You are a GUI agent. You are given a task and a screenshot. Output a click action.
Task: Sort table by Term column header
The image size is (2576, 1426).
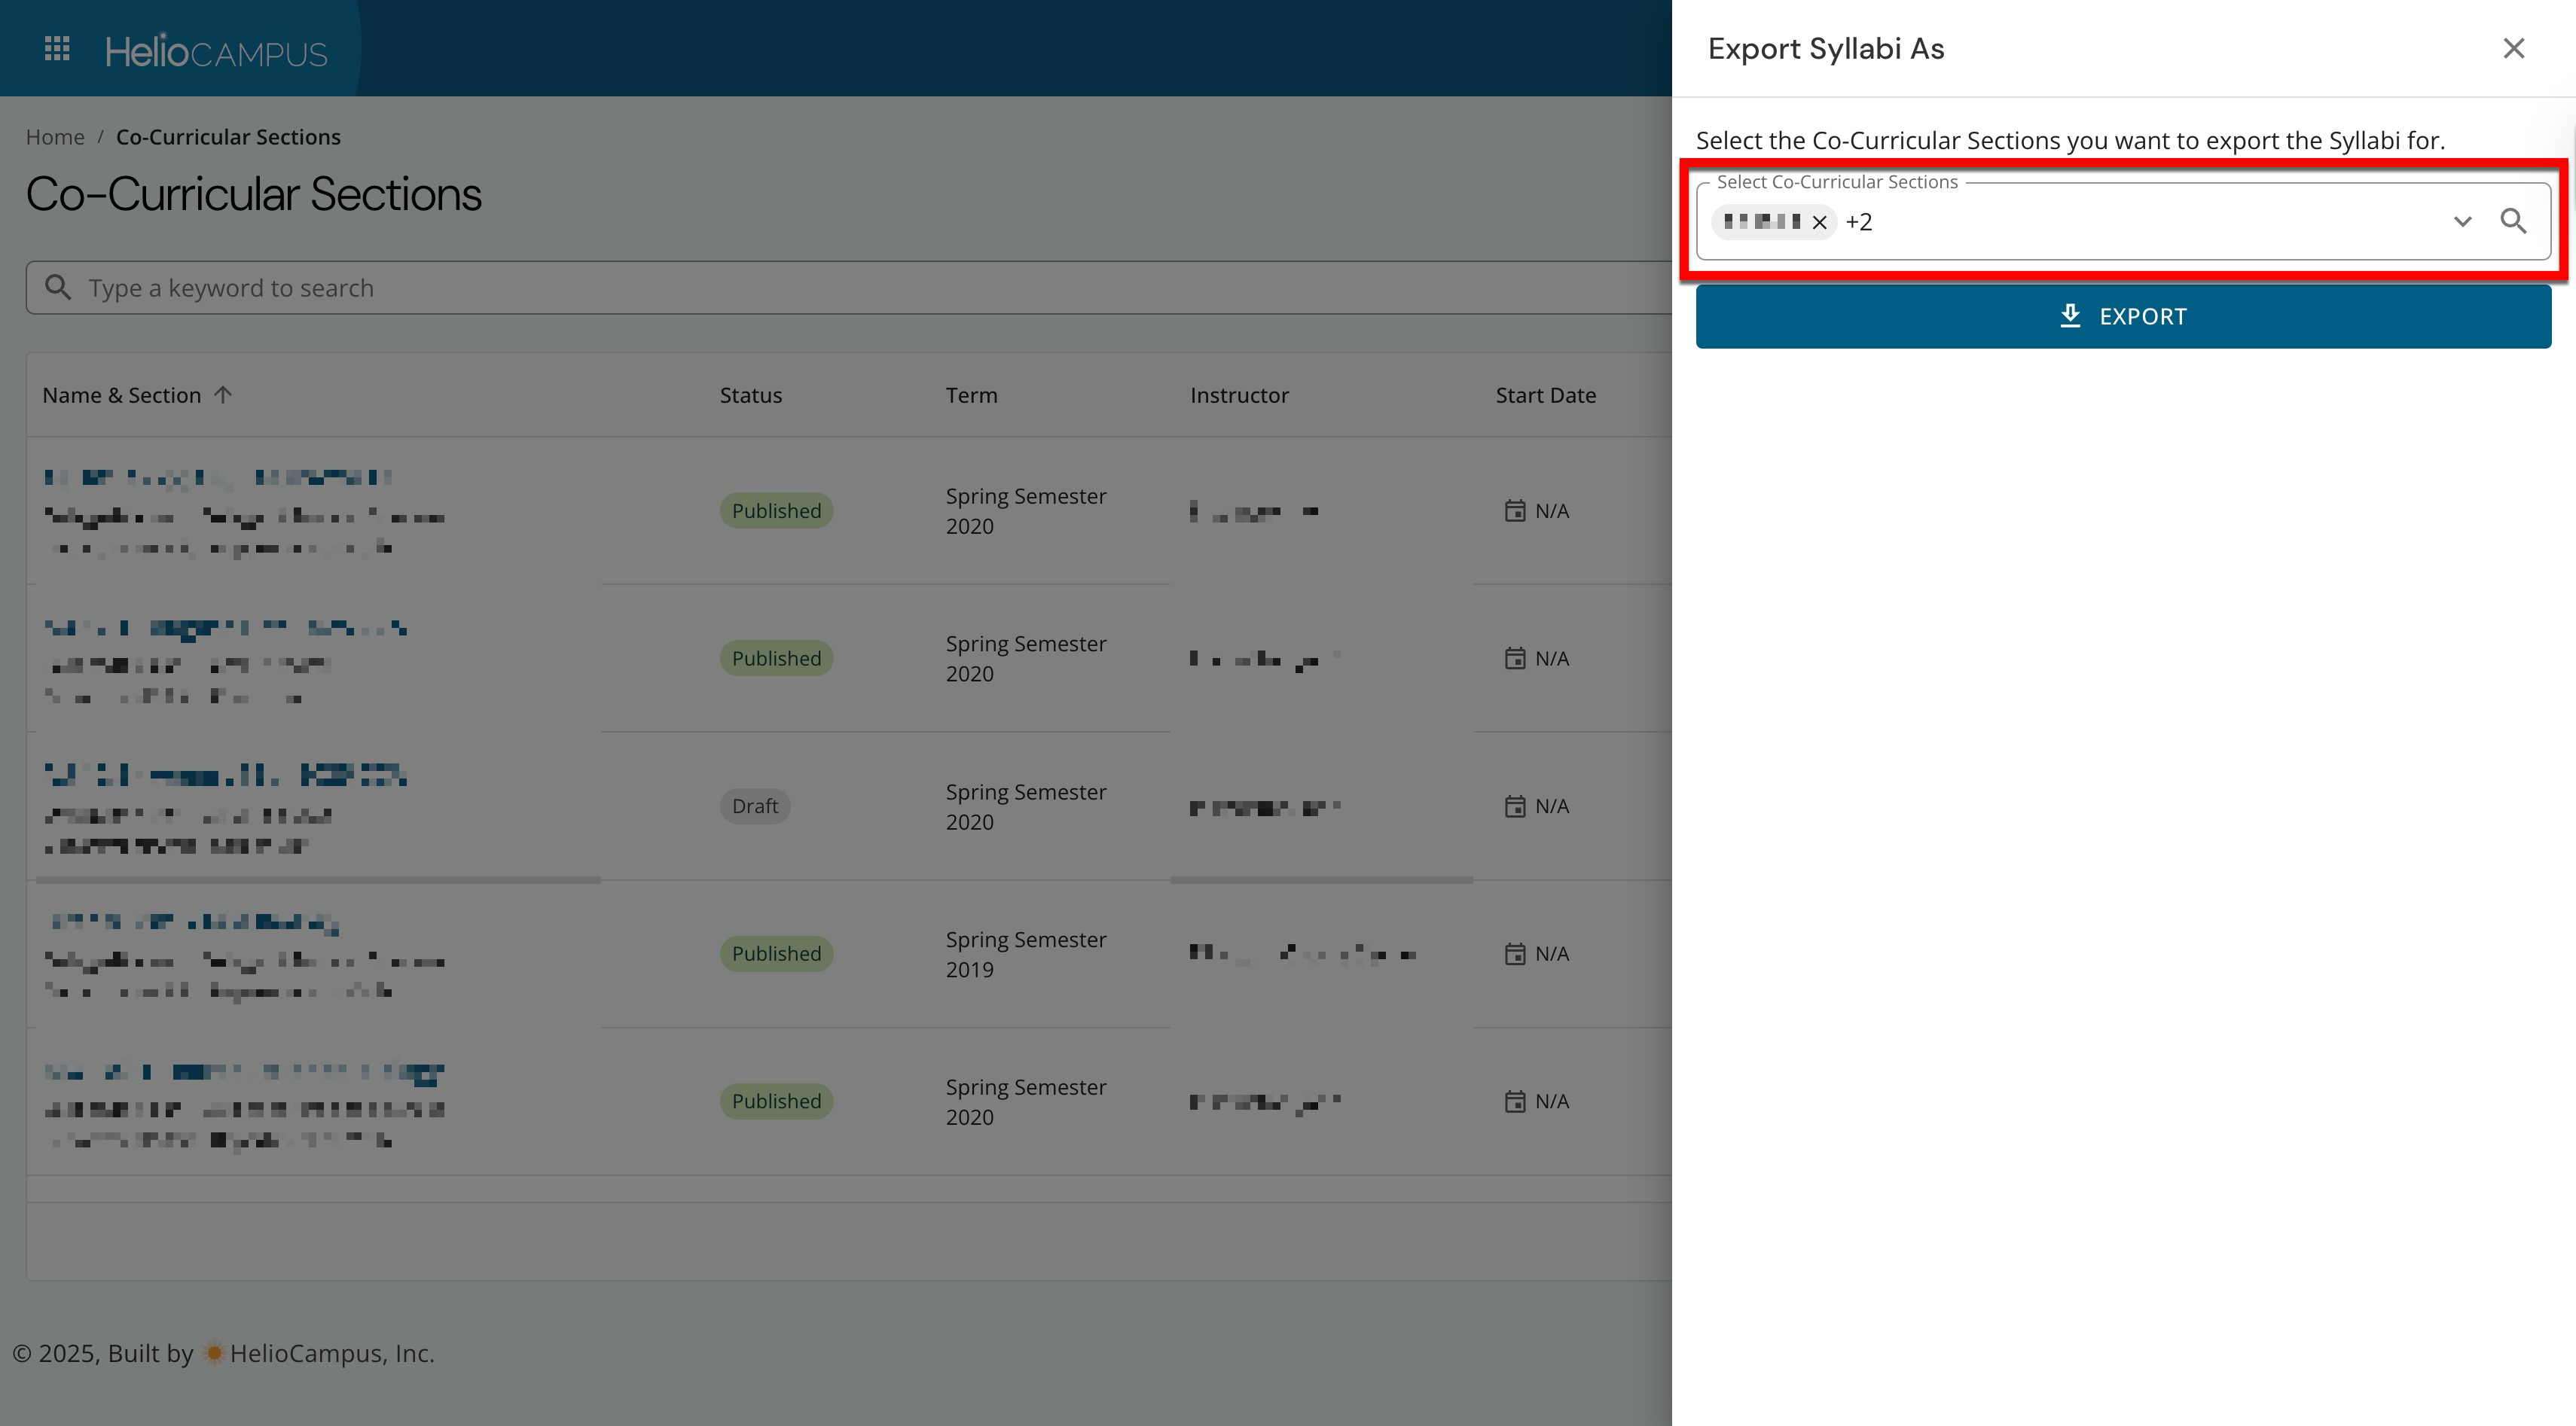(971, 395)
